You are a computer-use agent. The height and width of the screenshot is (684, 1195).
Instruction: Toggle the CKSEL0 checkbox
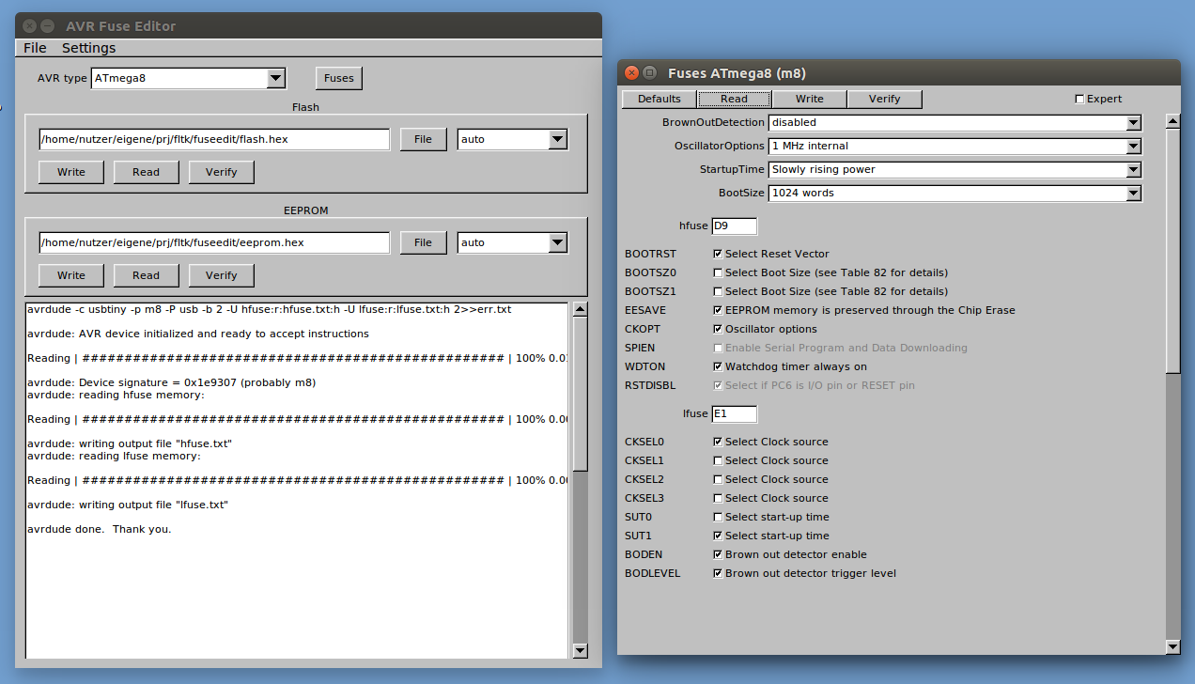tap(718, 442)
